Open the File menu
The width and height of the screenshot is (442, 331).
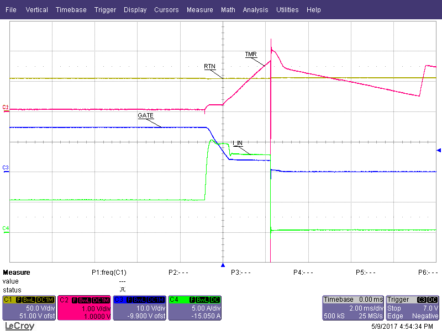[x=10, y=10]
